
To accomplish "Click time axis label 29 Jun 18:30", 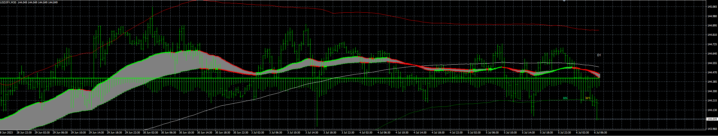I will 114,132.
